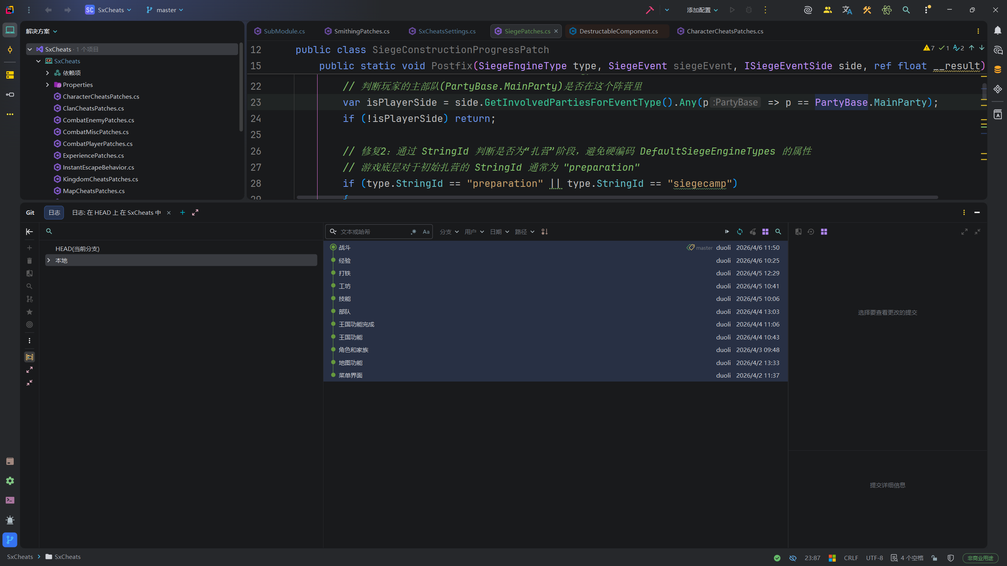
Task: Switch to the SxCheatsSettings.cs tab
Action: 447,31
